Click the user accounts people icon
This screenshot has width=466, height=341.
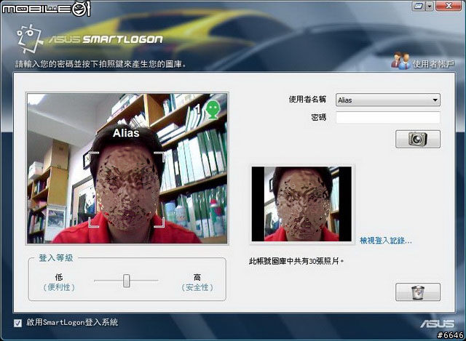400,61
